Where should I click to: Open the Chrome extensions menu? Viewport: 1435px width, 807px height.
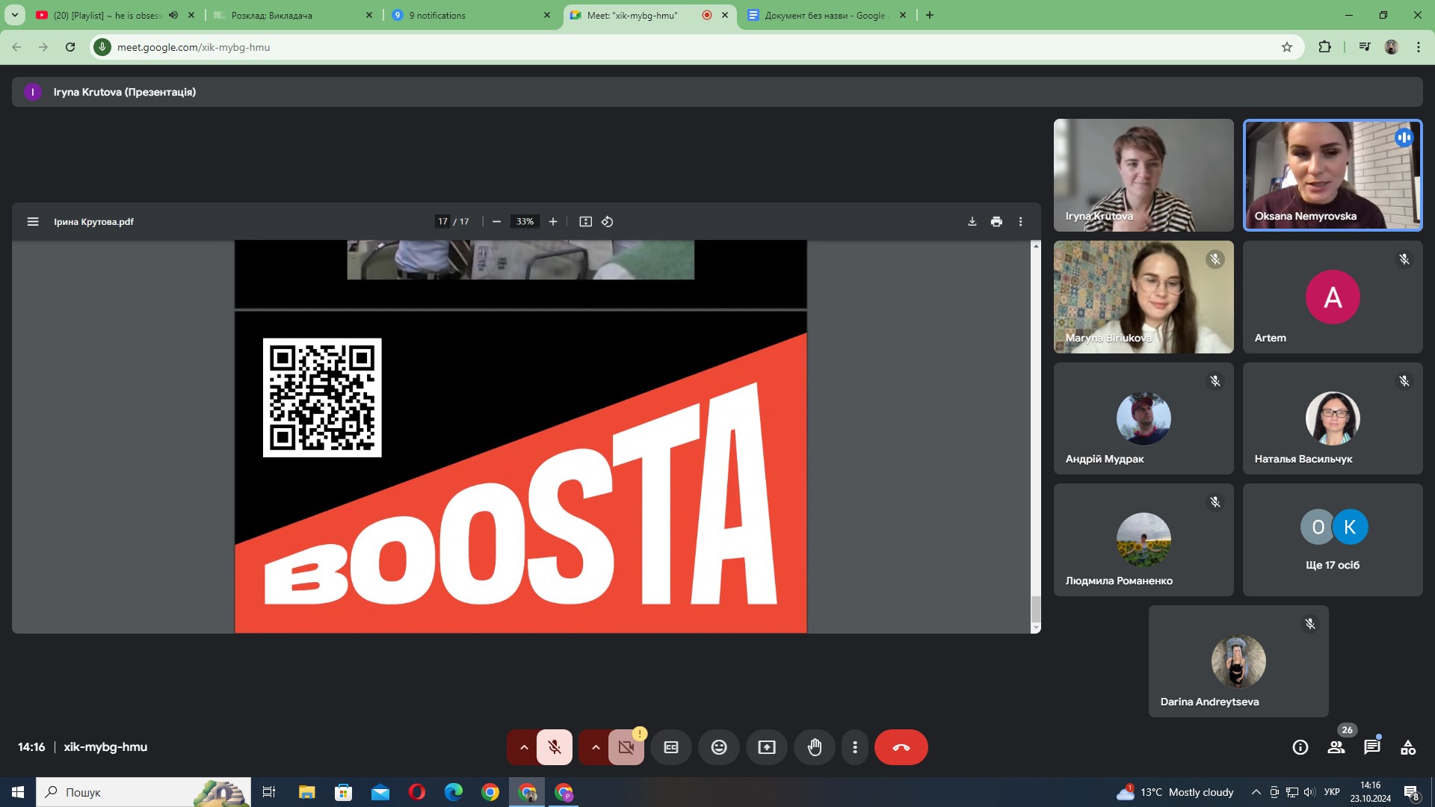click(x=1324, y=47)
